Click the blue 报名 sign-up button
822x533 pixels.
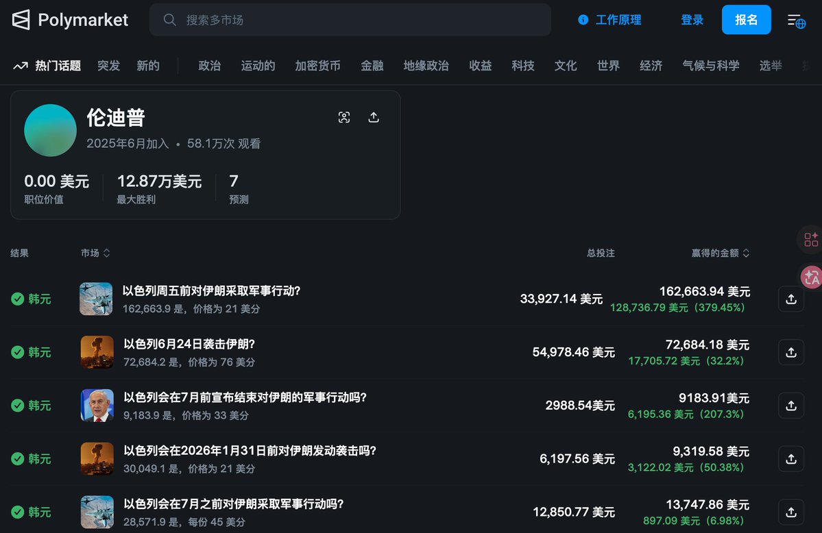746,20
